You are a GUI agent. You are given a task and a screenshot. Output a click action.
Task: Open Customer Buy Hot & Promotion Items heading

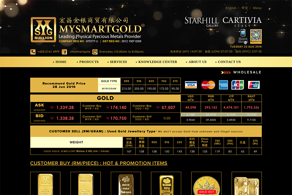click(x=99, y=163)
